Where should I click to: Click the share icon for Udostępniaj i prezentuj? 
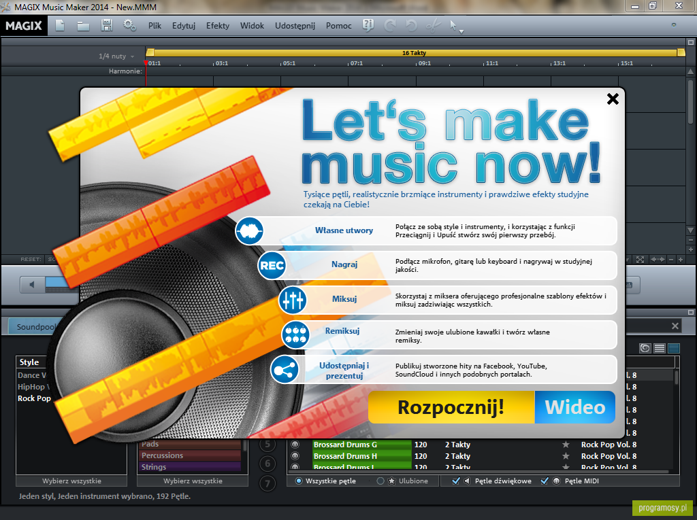pyautogui.click(x=285, y=370)
